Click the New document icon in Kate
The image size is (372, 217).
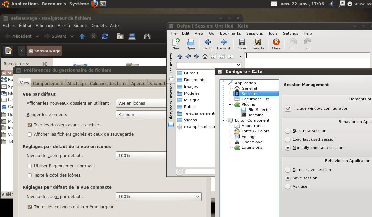[x=176, y=42]
